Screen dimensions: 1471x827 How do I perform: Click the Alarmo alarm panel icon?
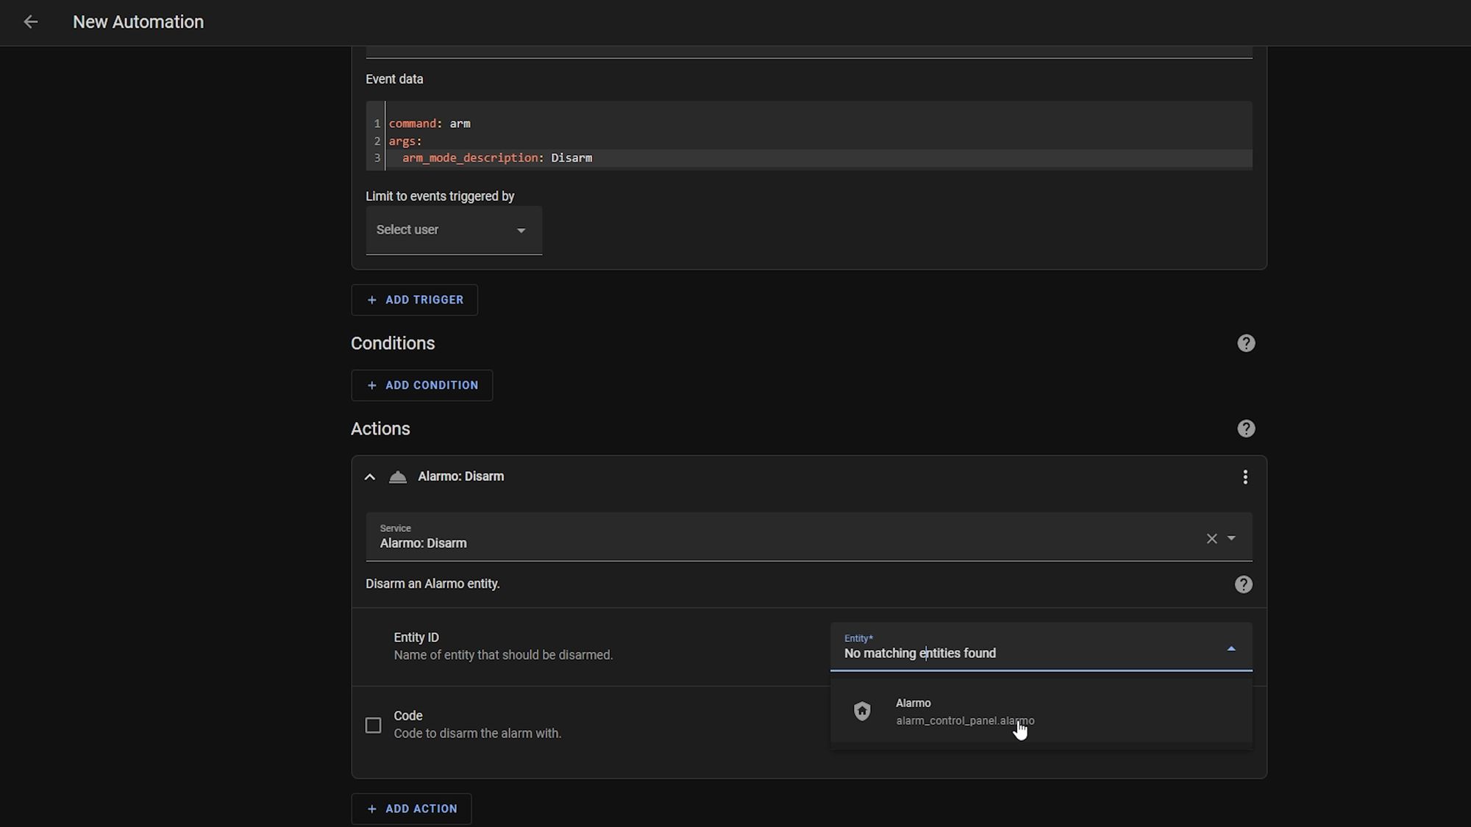click(x=863, y=711)
